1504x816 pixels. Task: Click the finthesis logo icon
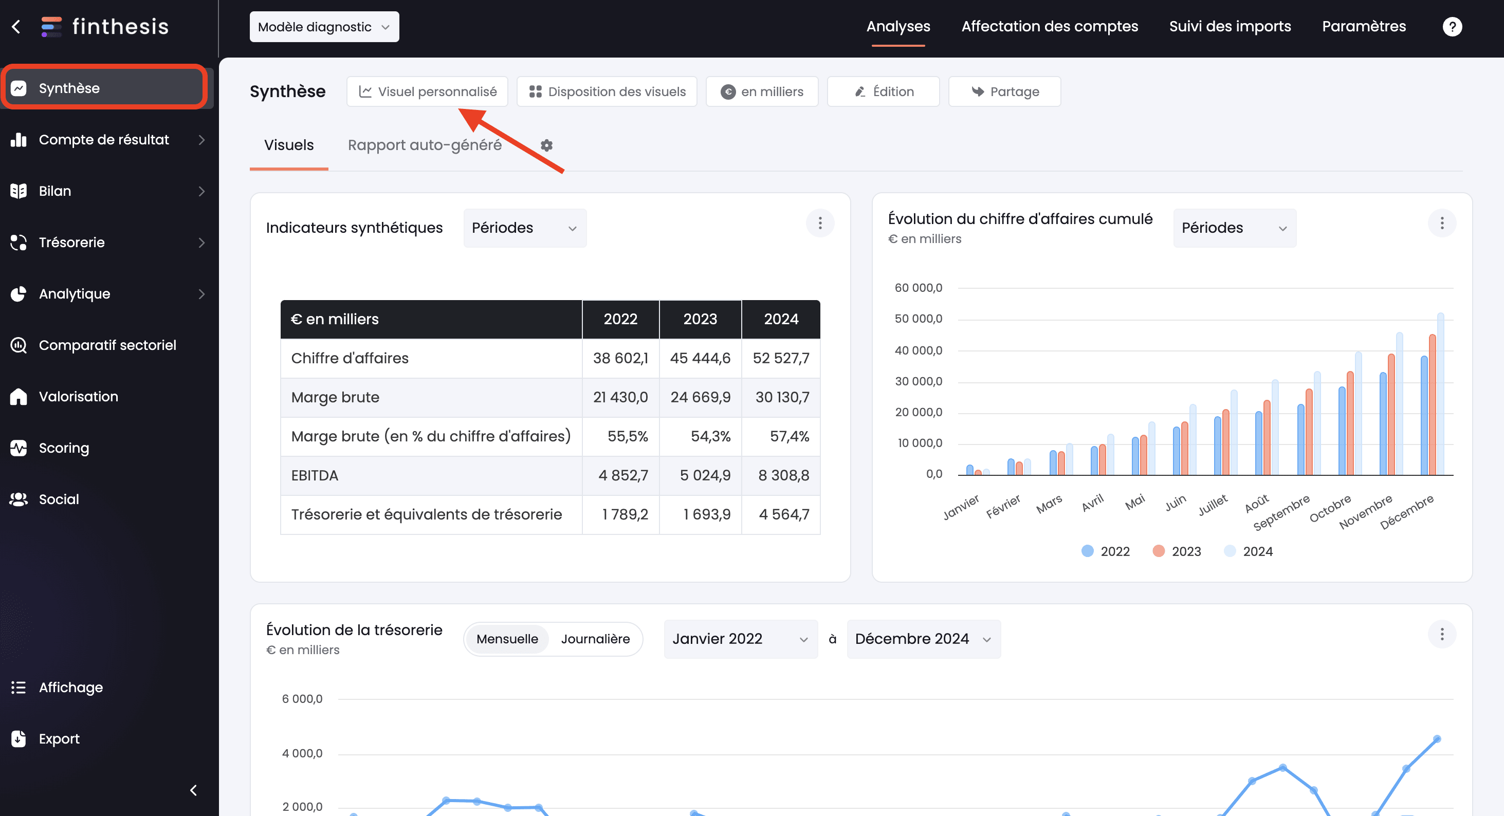pos(51,27)
